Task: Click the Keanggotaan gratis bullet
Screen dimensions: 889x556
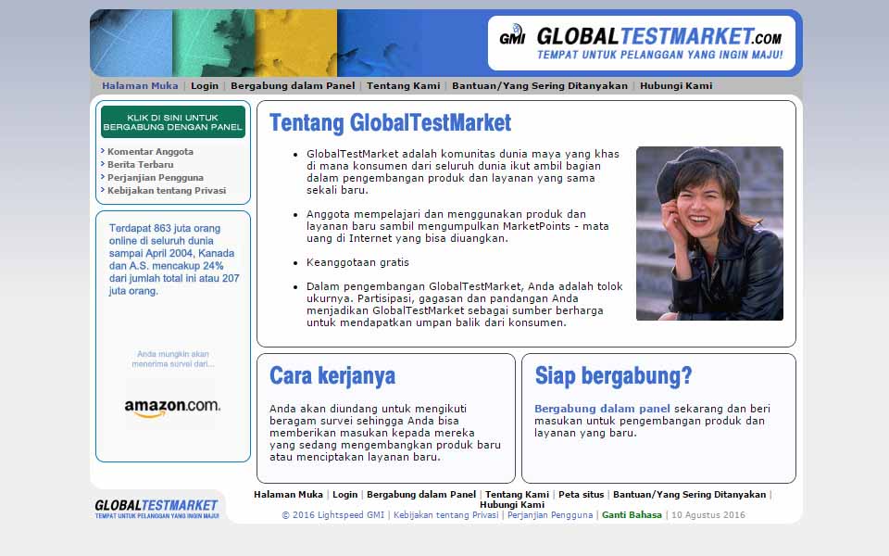Action: pos(357,262)
